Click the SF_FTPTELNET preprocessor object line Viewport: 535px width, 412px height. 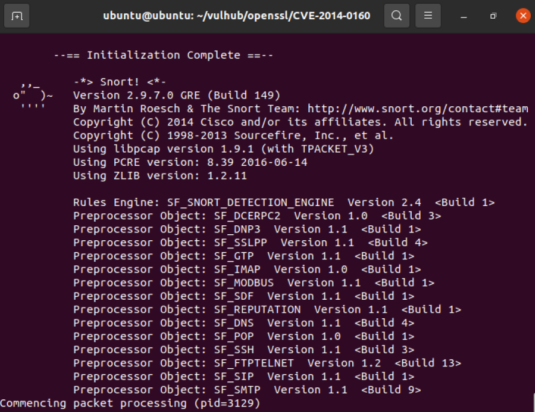[267, 363]
